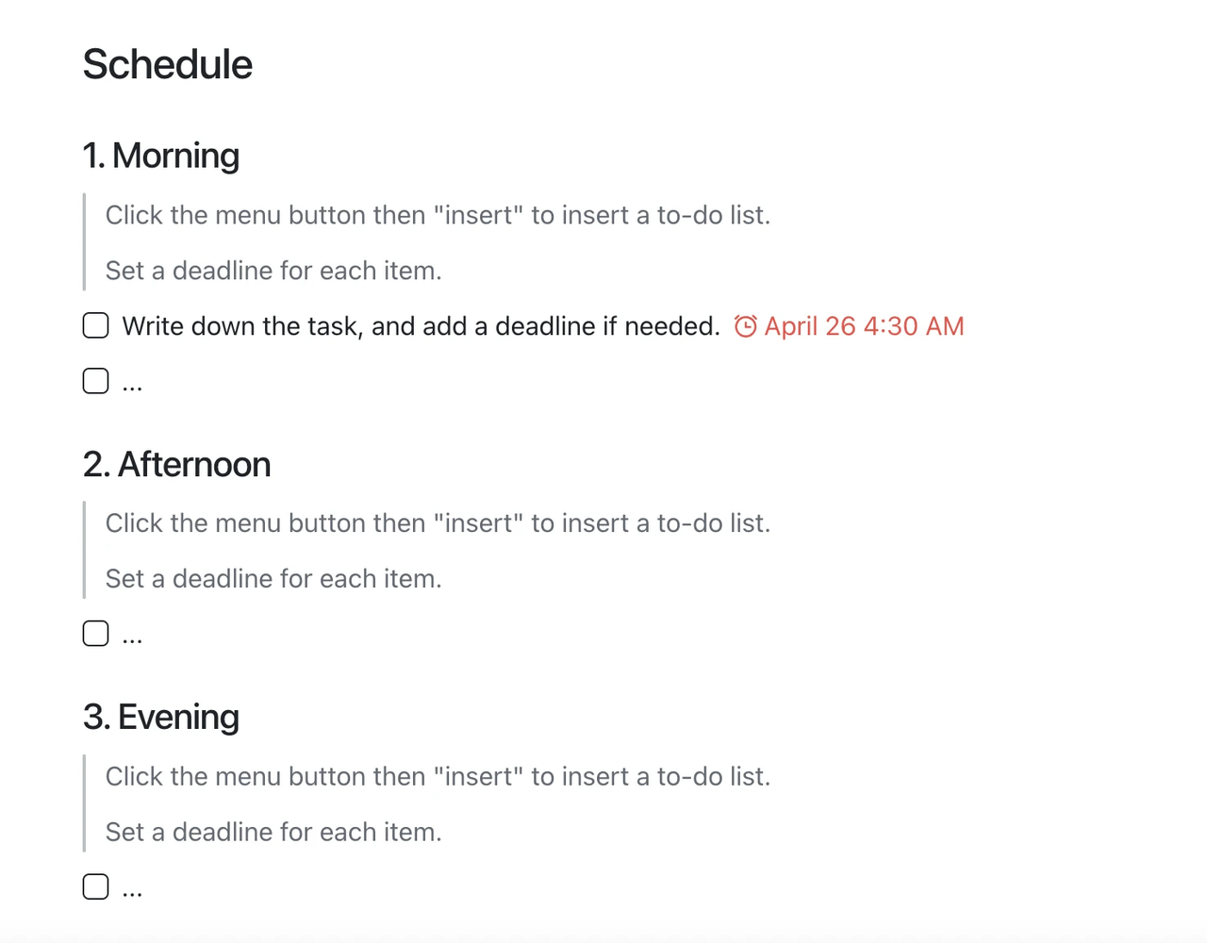Image resolution: width=1207 pixels, height=943 pixels.
Task: Click Afternoon's 'Click the menu button' quote line
Action: pos(438,523)
